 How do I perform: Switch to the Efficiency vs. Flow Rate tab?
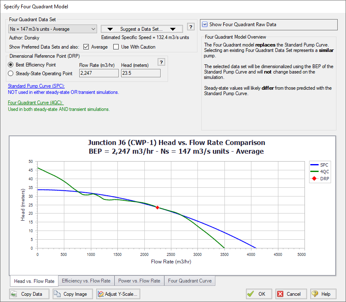pyautogui.click(x=85, y=281)
